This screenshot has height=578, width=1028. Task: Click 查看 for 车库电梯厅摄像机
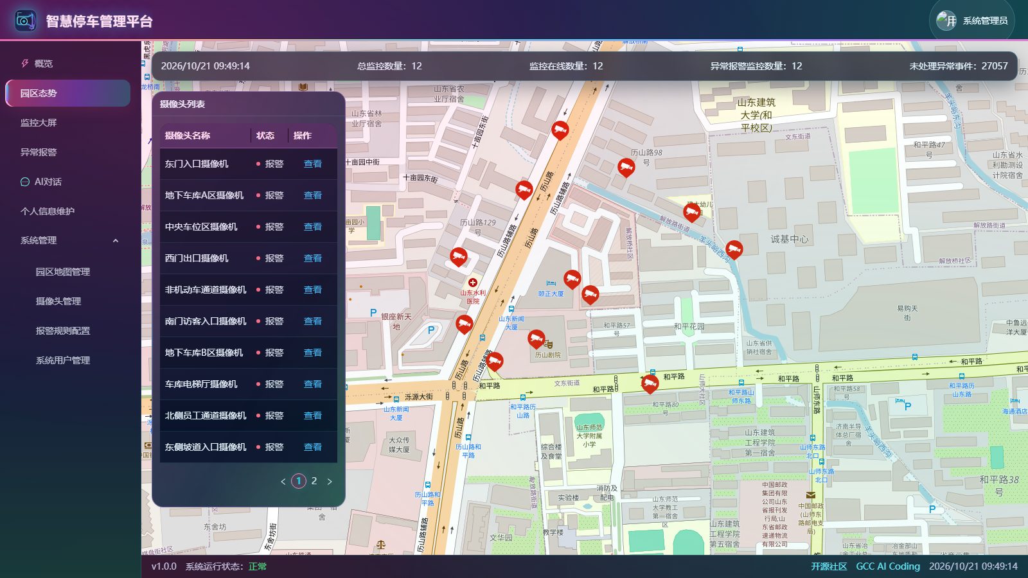click(x=313, y=384)
